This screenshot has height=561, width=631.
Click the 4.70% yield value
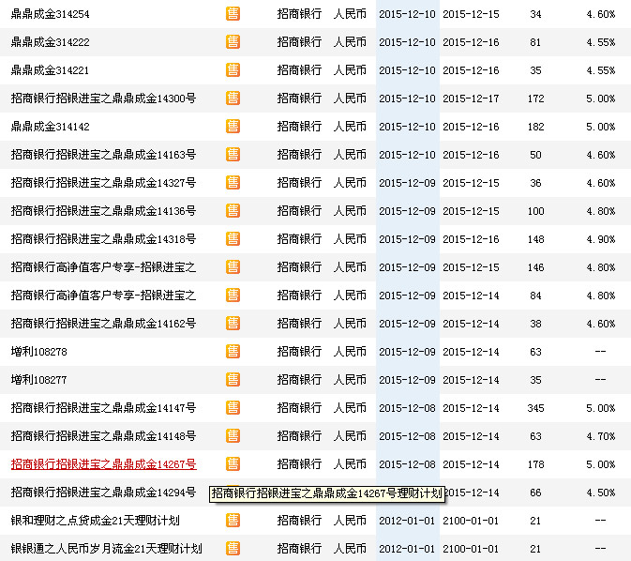click(x=600, y=436)
